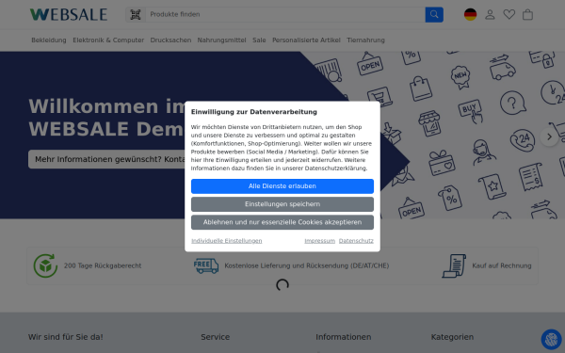The image size is (565, 353).
Task: Open the Tiernahrung category
Action: [365, 40]
